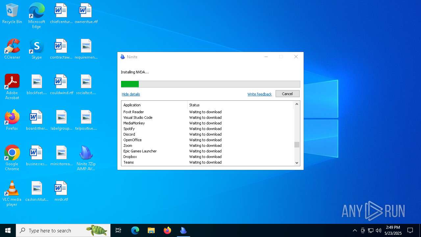Click the Application column header

coord(154,105)
